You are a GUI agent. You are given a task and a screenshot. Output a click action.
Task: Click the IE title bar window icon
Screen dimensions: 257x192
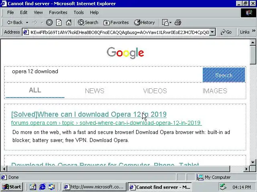click(4, 4)
